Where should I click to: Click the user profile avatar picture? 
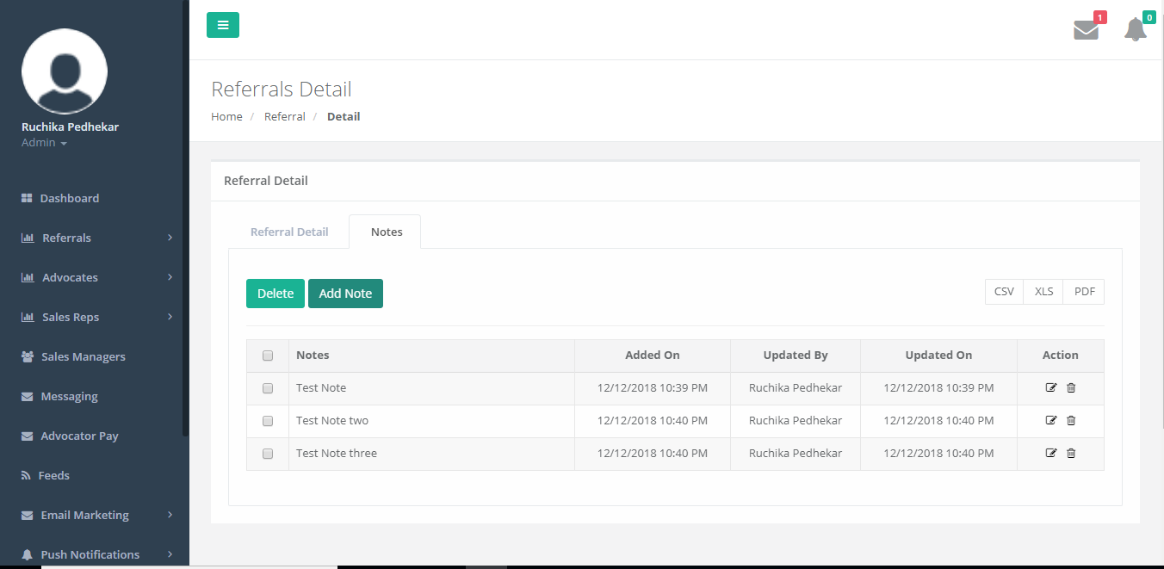65,71
